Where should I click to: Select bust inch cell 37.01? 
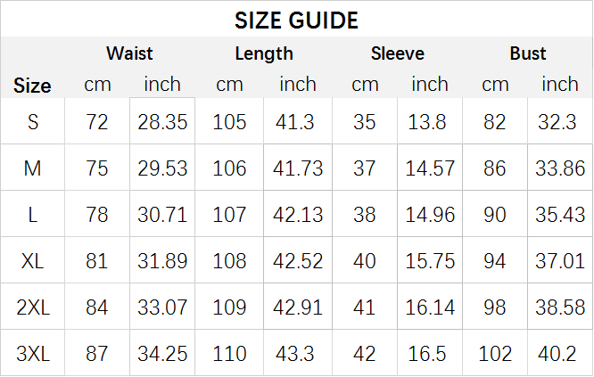tap(560, 261)
